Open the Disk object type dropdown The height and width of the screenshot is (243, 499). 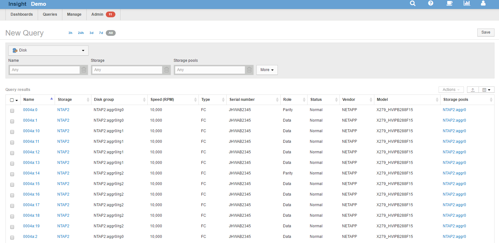point(48,51)
